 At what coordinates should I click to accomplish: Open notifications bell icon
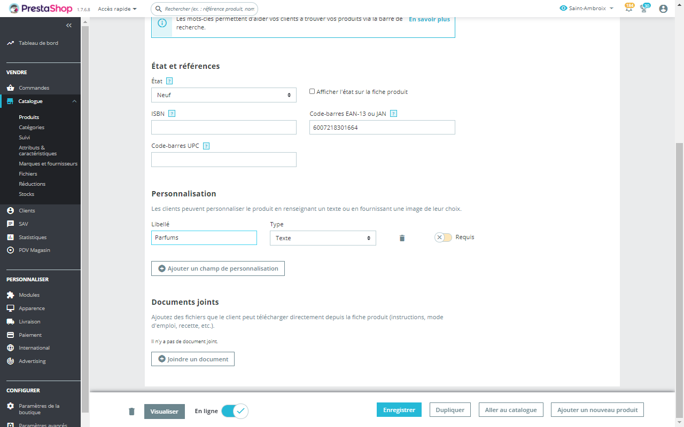click(629, 9)
